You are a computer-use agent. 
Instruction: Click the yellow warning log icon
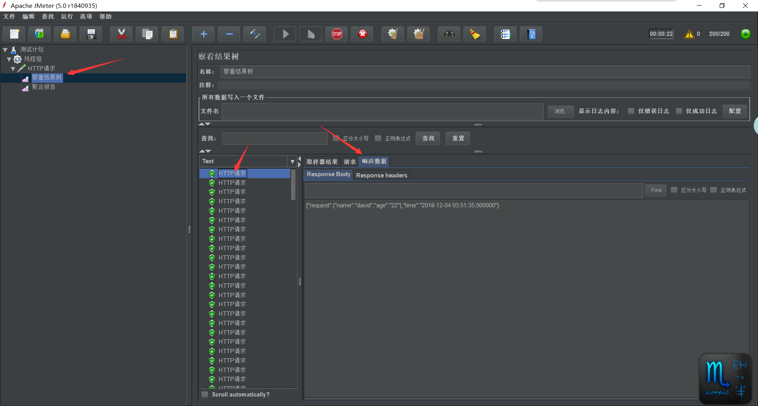point(689,34)
